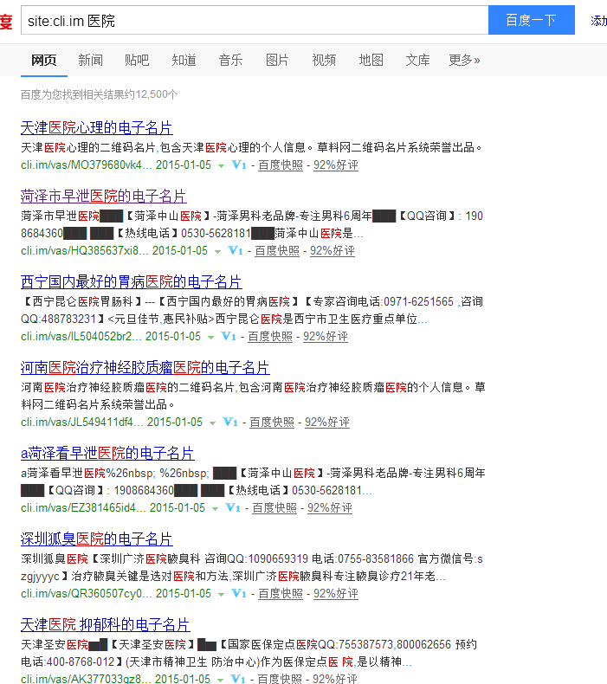Click 92%好评 for 菏泽市早泄医院 result
The height and width of the screenshot is (684, 607).
[333, 250]
